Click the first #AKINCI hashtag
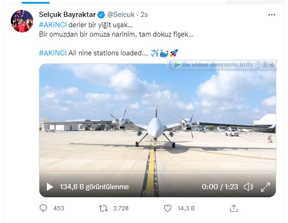Image resolution: width=288 pixels, height=223 pixels. tap(53, 24)
